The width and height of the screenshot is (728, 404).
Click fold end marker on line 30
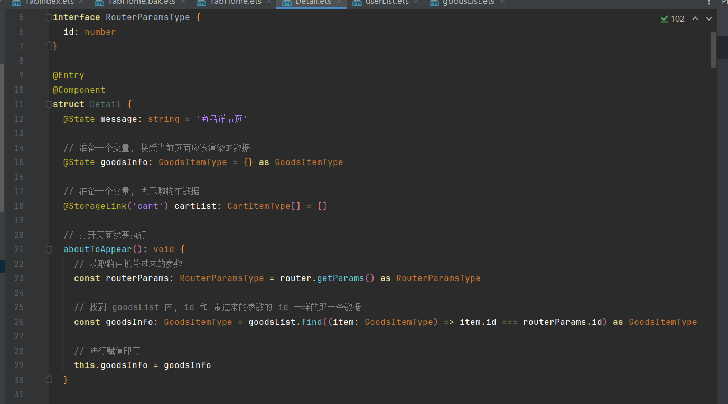pos(49,380)
